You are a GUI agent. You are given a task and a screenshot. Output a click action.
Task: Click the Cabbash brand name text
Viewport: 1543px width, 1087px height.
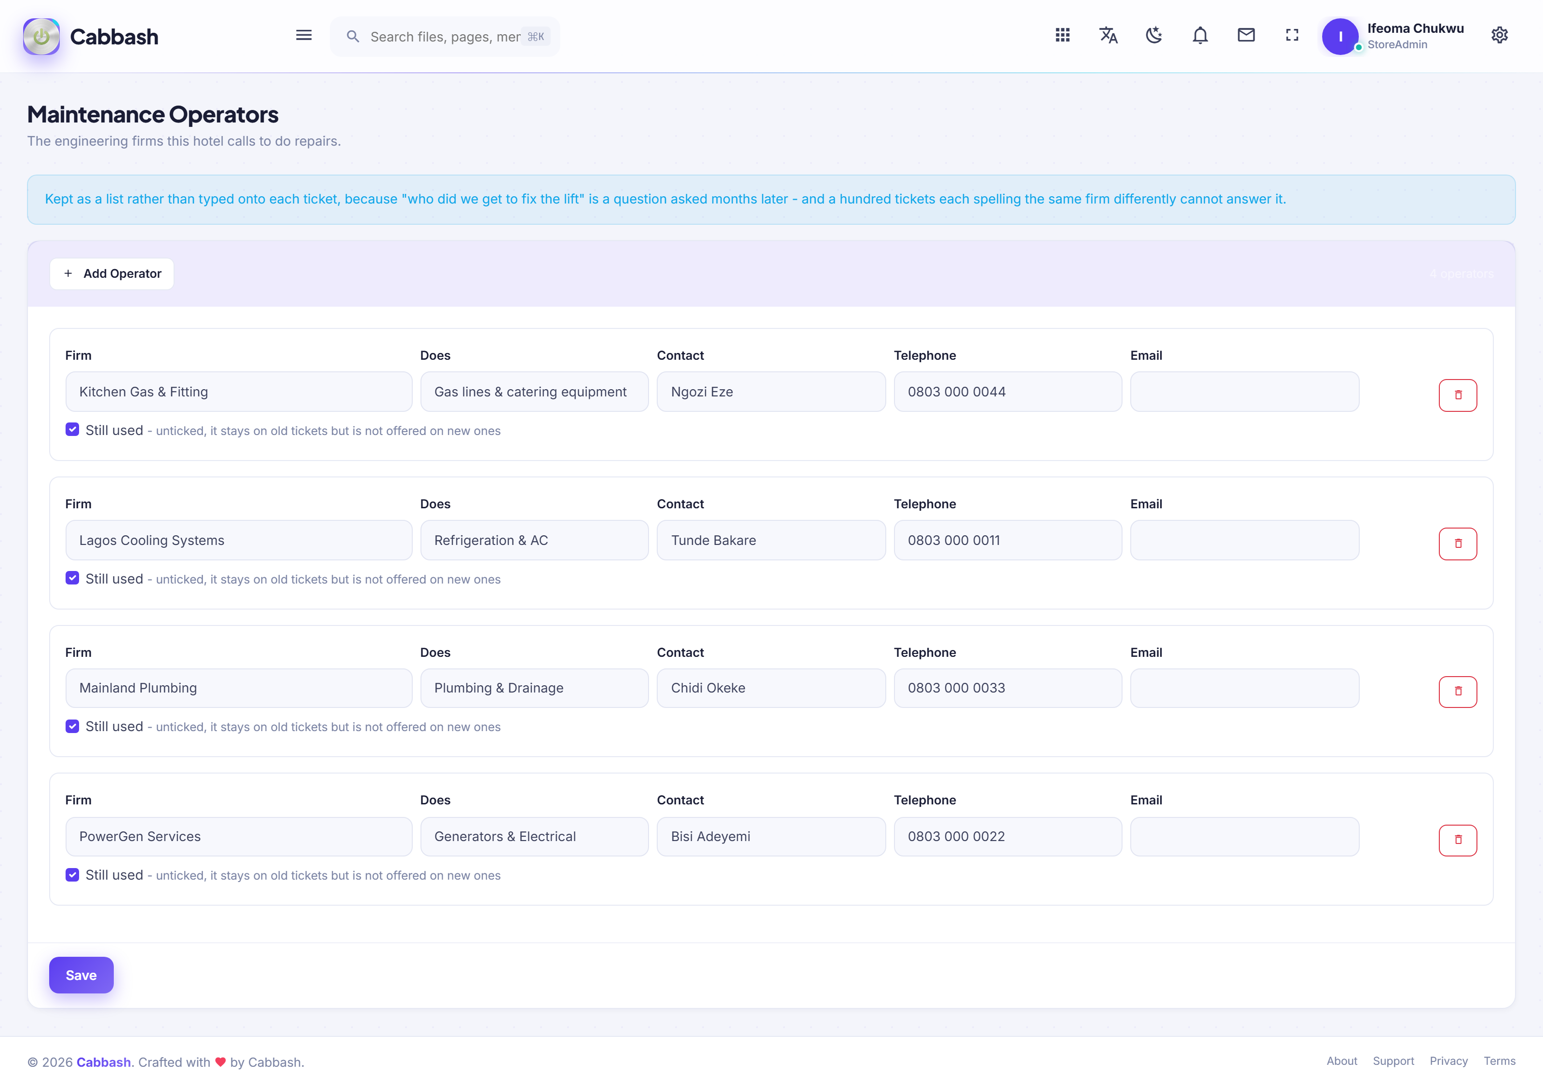pos(114,36)
